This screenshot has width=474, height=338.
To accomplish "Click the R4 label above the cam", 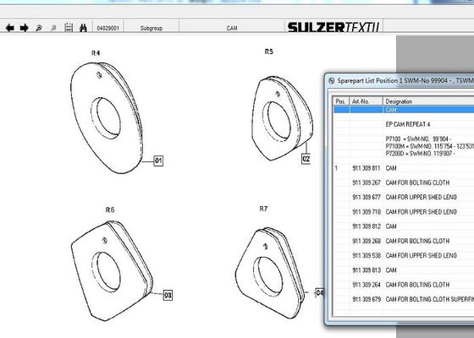I will (96, 53).
